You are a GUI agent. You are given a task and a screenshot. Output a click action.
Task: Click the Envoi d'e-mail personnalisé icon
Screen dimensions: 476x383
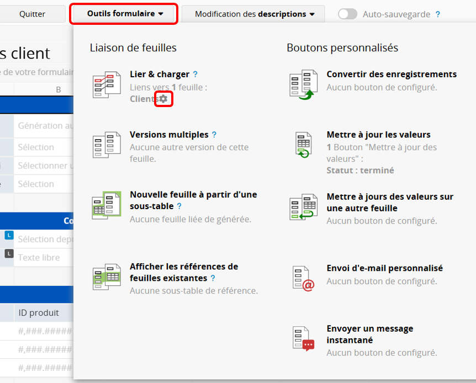pyautogui.click(x=303, y=278)
